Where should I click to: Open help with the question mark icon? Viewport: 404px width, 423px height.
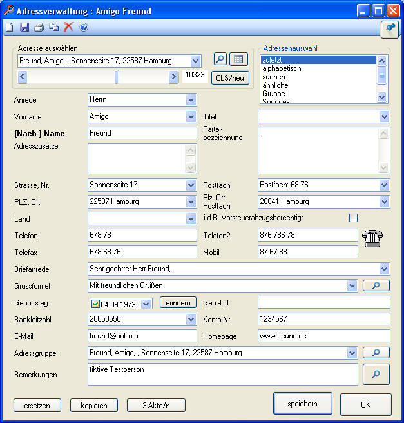84,27
